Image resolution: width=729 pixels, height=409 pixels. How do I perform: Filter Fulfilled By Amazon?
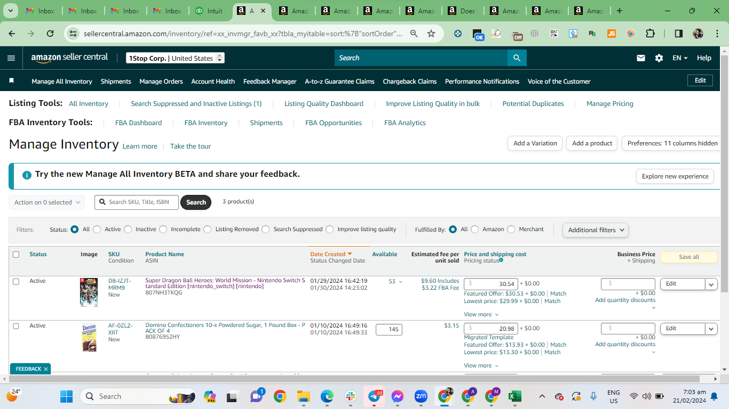click(475, 230)
